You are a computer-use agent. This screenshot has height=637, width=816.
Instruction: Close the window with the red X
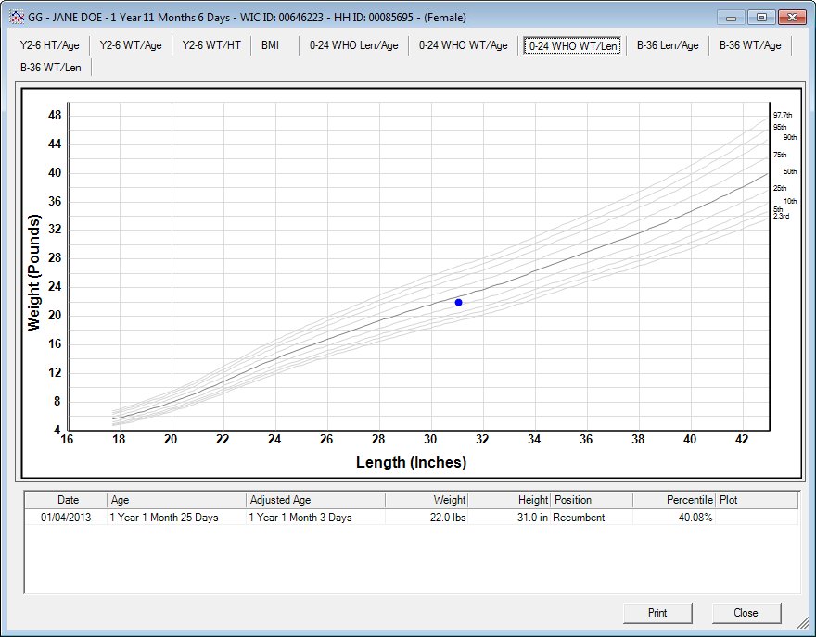[792, 18]
